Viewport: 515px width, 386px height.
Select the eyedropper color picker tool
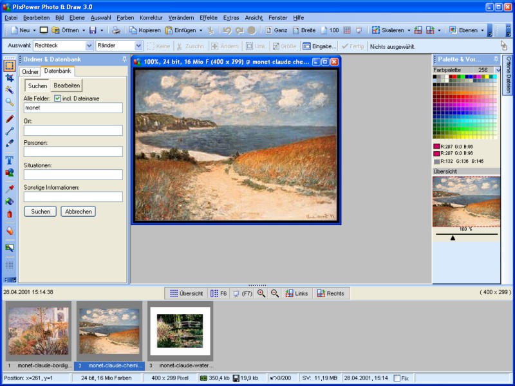coord(10,188)
